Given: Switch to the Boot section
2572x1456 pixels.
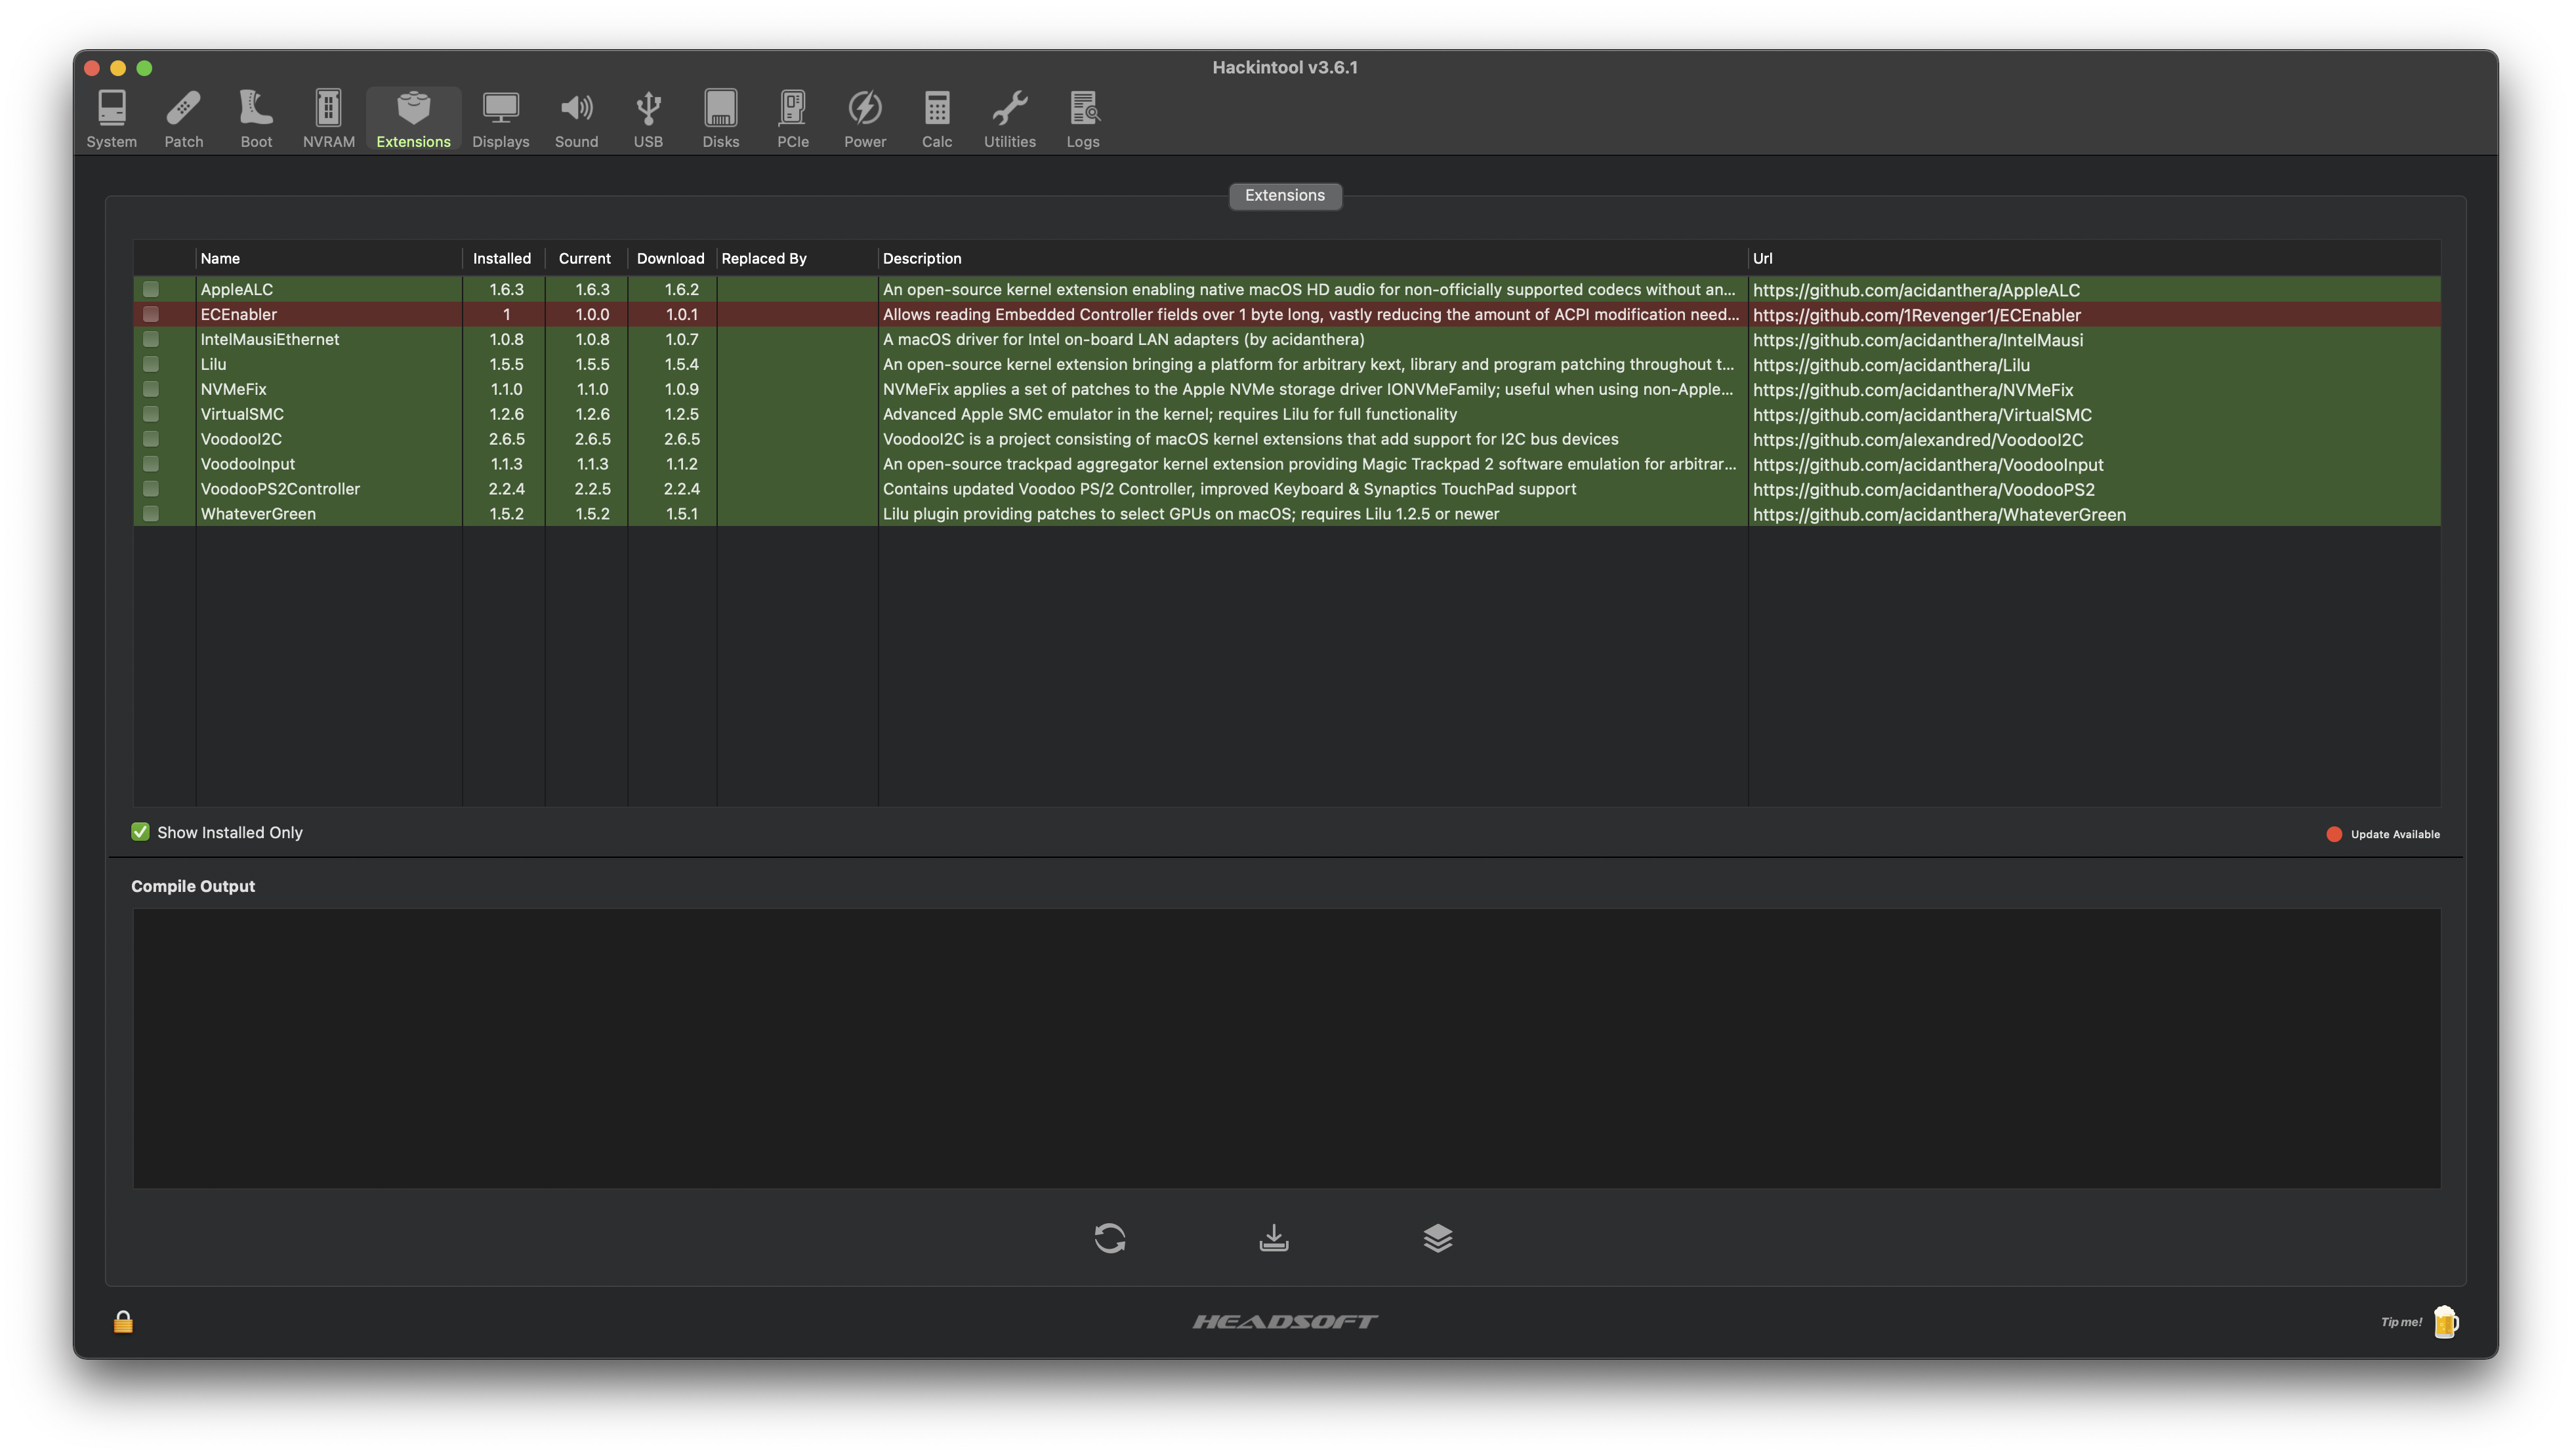Looking at the screenshot, I should click(x=256, y=119).
